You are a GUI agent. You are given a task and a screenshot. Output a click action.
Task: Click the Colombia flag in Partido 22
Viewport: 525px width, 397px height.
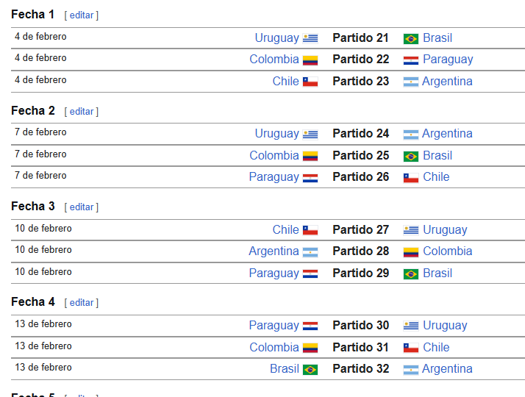point(310,60)
